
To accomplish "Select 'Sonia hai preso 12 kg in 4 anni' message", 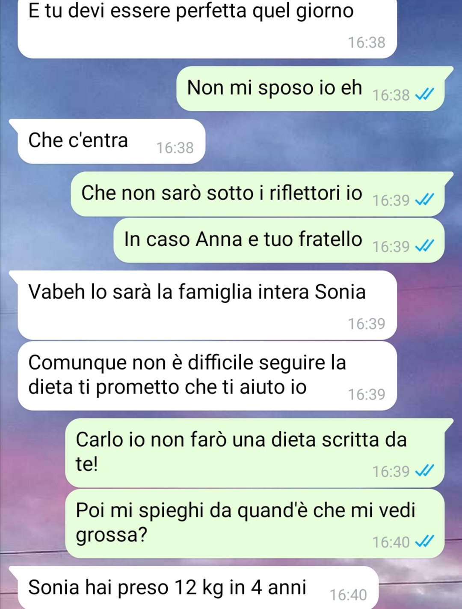I will [194, 588].
